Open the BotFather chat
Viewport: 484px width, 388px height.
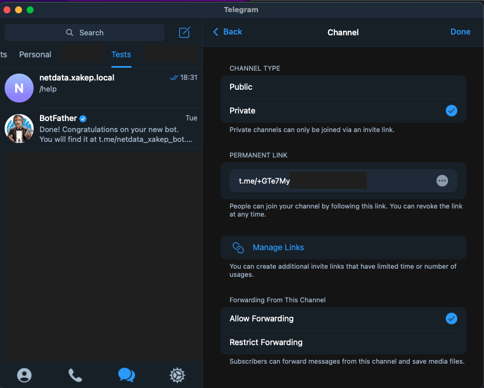point(101,129)
